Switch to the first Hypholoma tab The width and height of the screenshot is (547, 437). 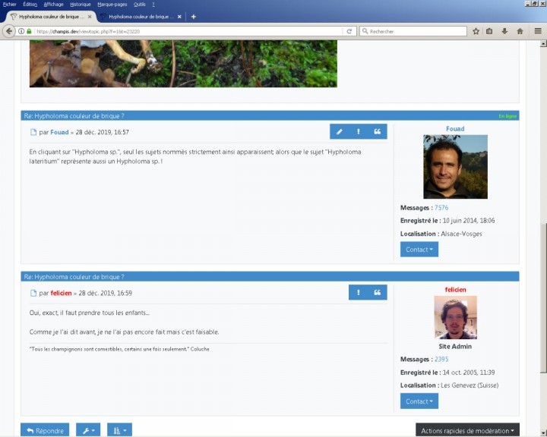pyautogui.click(x=52, y=17)
